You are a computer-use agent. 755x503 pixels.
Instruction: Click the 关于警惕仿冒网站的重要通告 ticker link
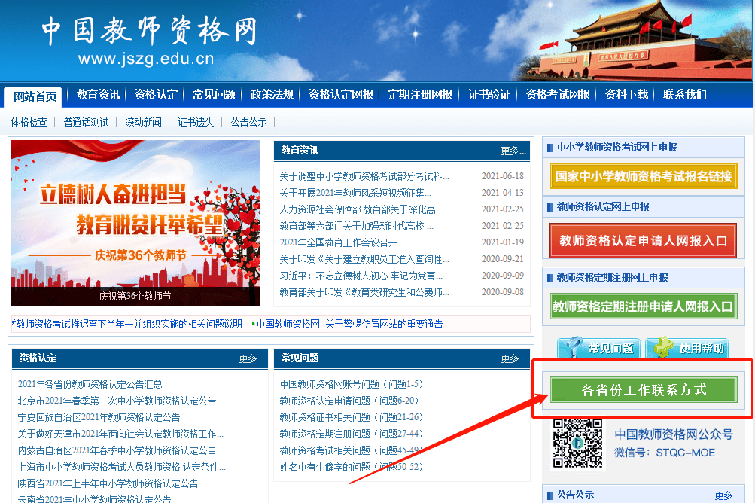[349, 324]
